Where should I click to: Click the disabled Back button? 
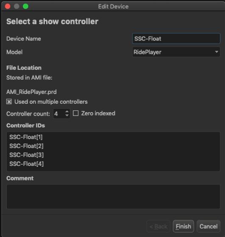pyautogui.click(x=158, y=226)
